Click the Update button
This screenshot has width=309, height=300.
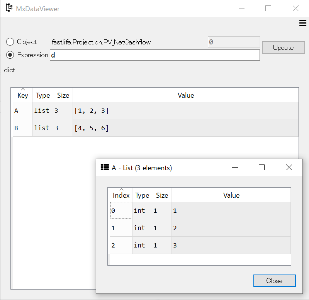[x=283, y=47]
